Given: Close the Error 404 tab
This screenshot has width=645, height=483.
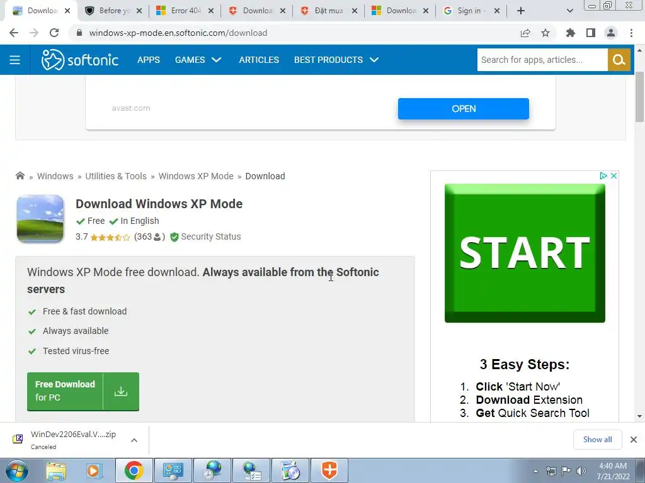Looking at the screenshot, I should [x=211, y=11].
